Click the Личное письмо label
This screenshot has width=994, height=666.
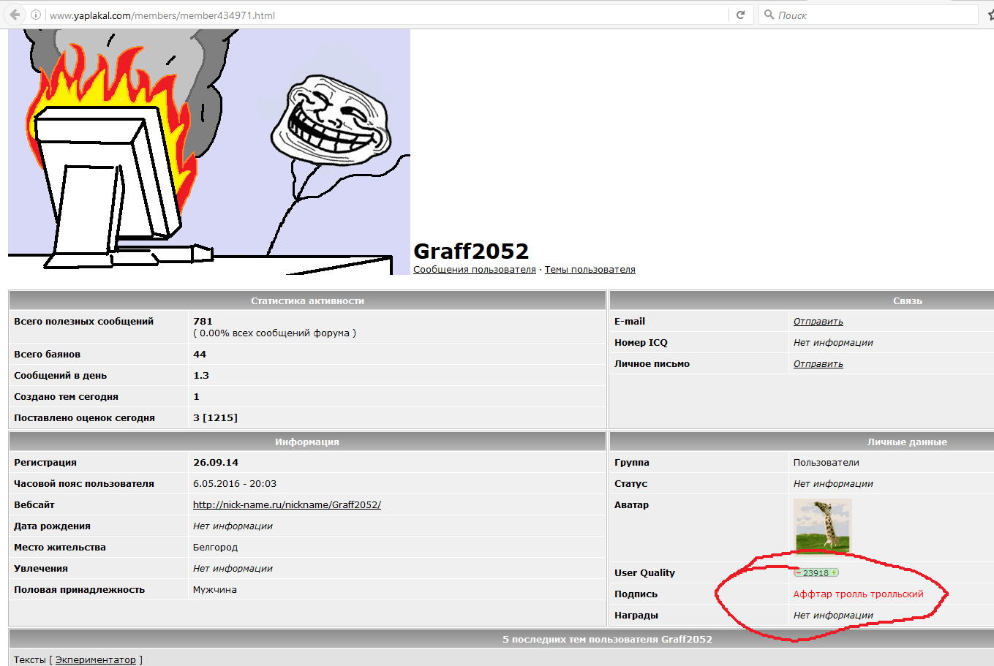tap(652, 364)
